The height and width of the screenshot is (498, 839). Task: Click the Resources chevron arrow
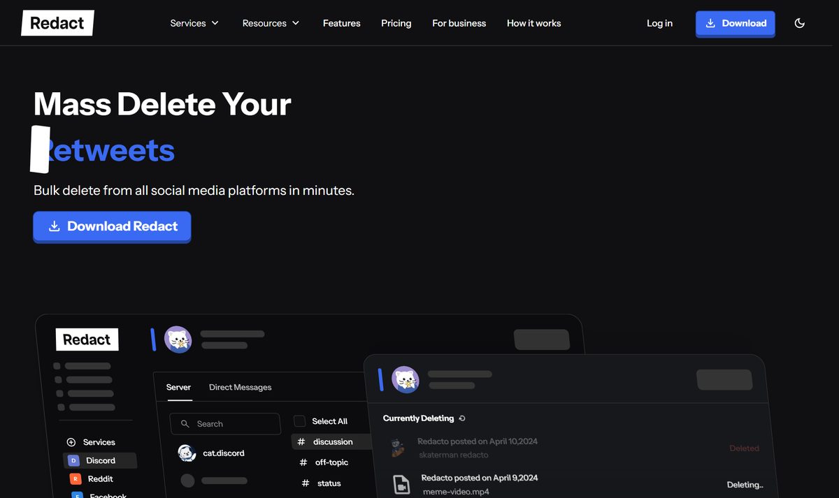295,23
